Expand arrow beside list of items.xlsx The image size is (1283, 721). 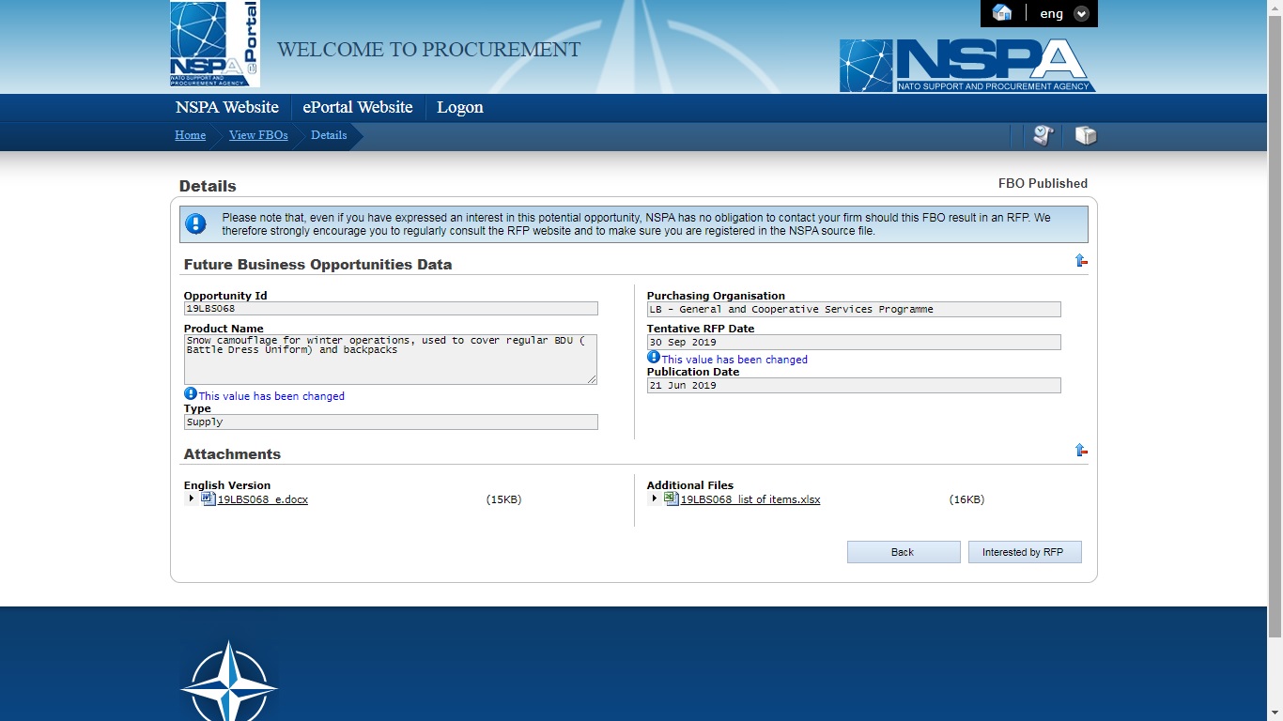(x=655, y=499)
